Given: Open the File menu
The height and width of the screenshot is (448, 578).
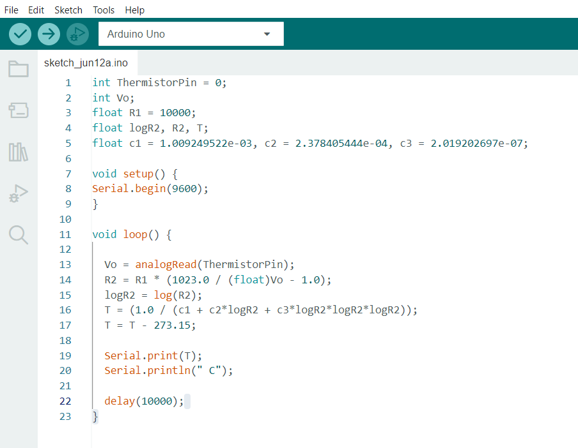Looking at the screenshot, I should click(x=11, y=10).
